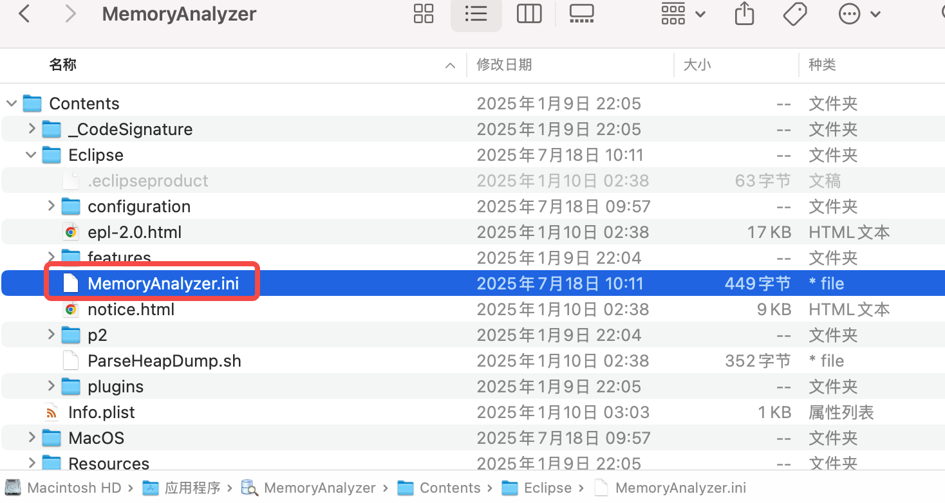Switch to icon grid view
Screen dimensions: 945x503
[424, 14]
